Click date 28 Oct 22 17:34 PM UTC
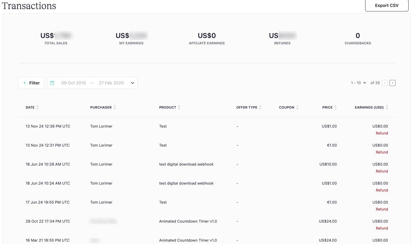The width and height of the screenshot is (411, 244). 48,221
